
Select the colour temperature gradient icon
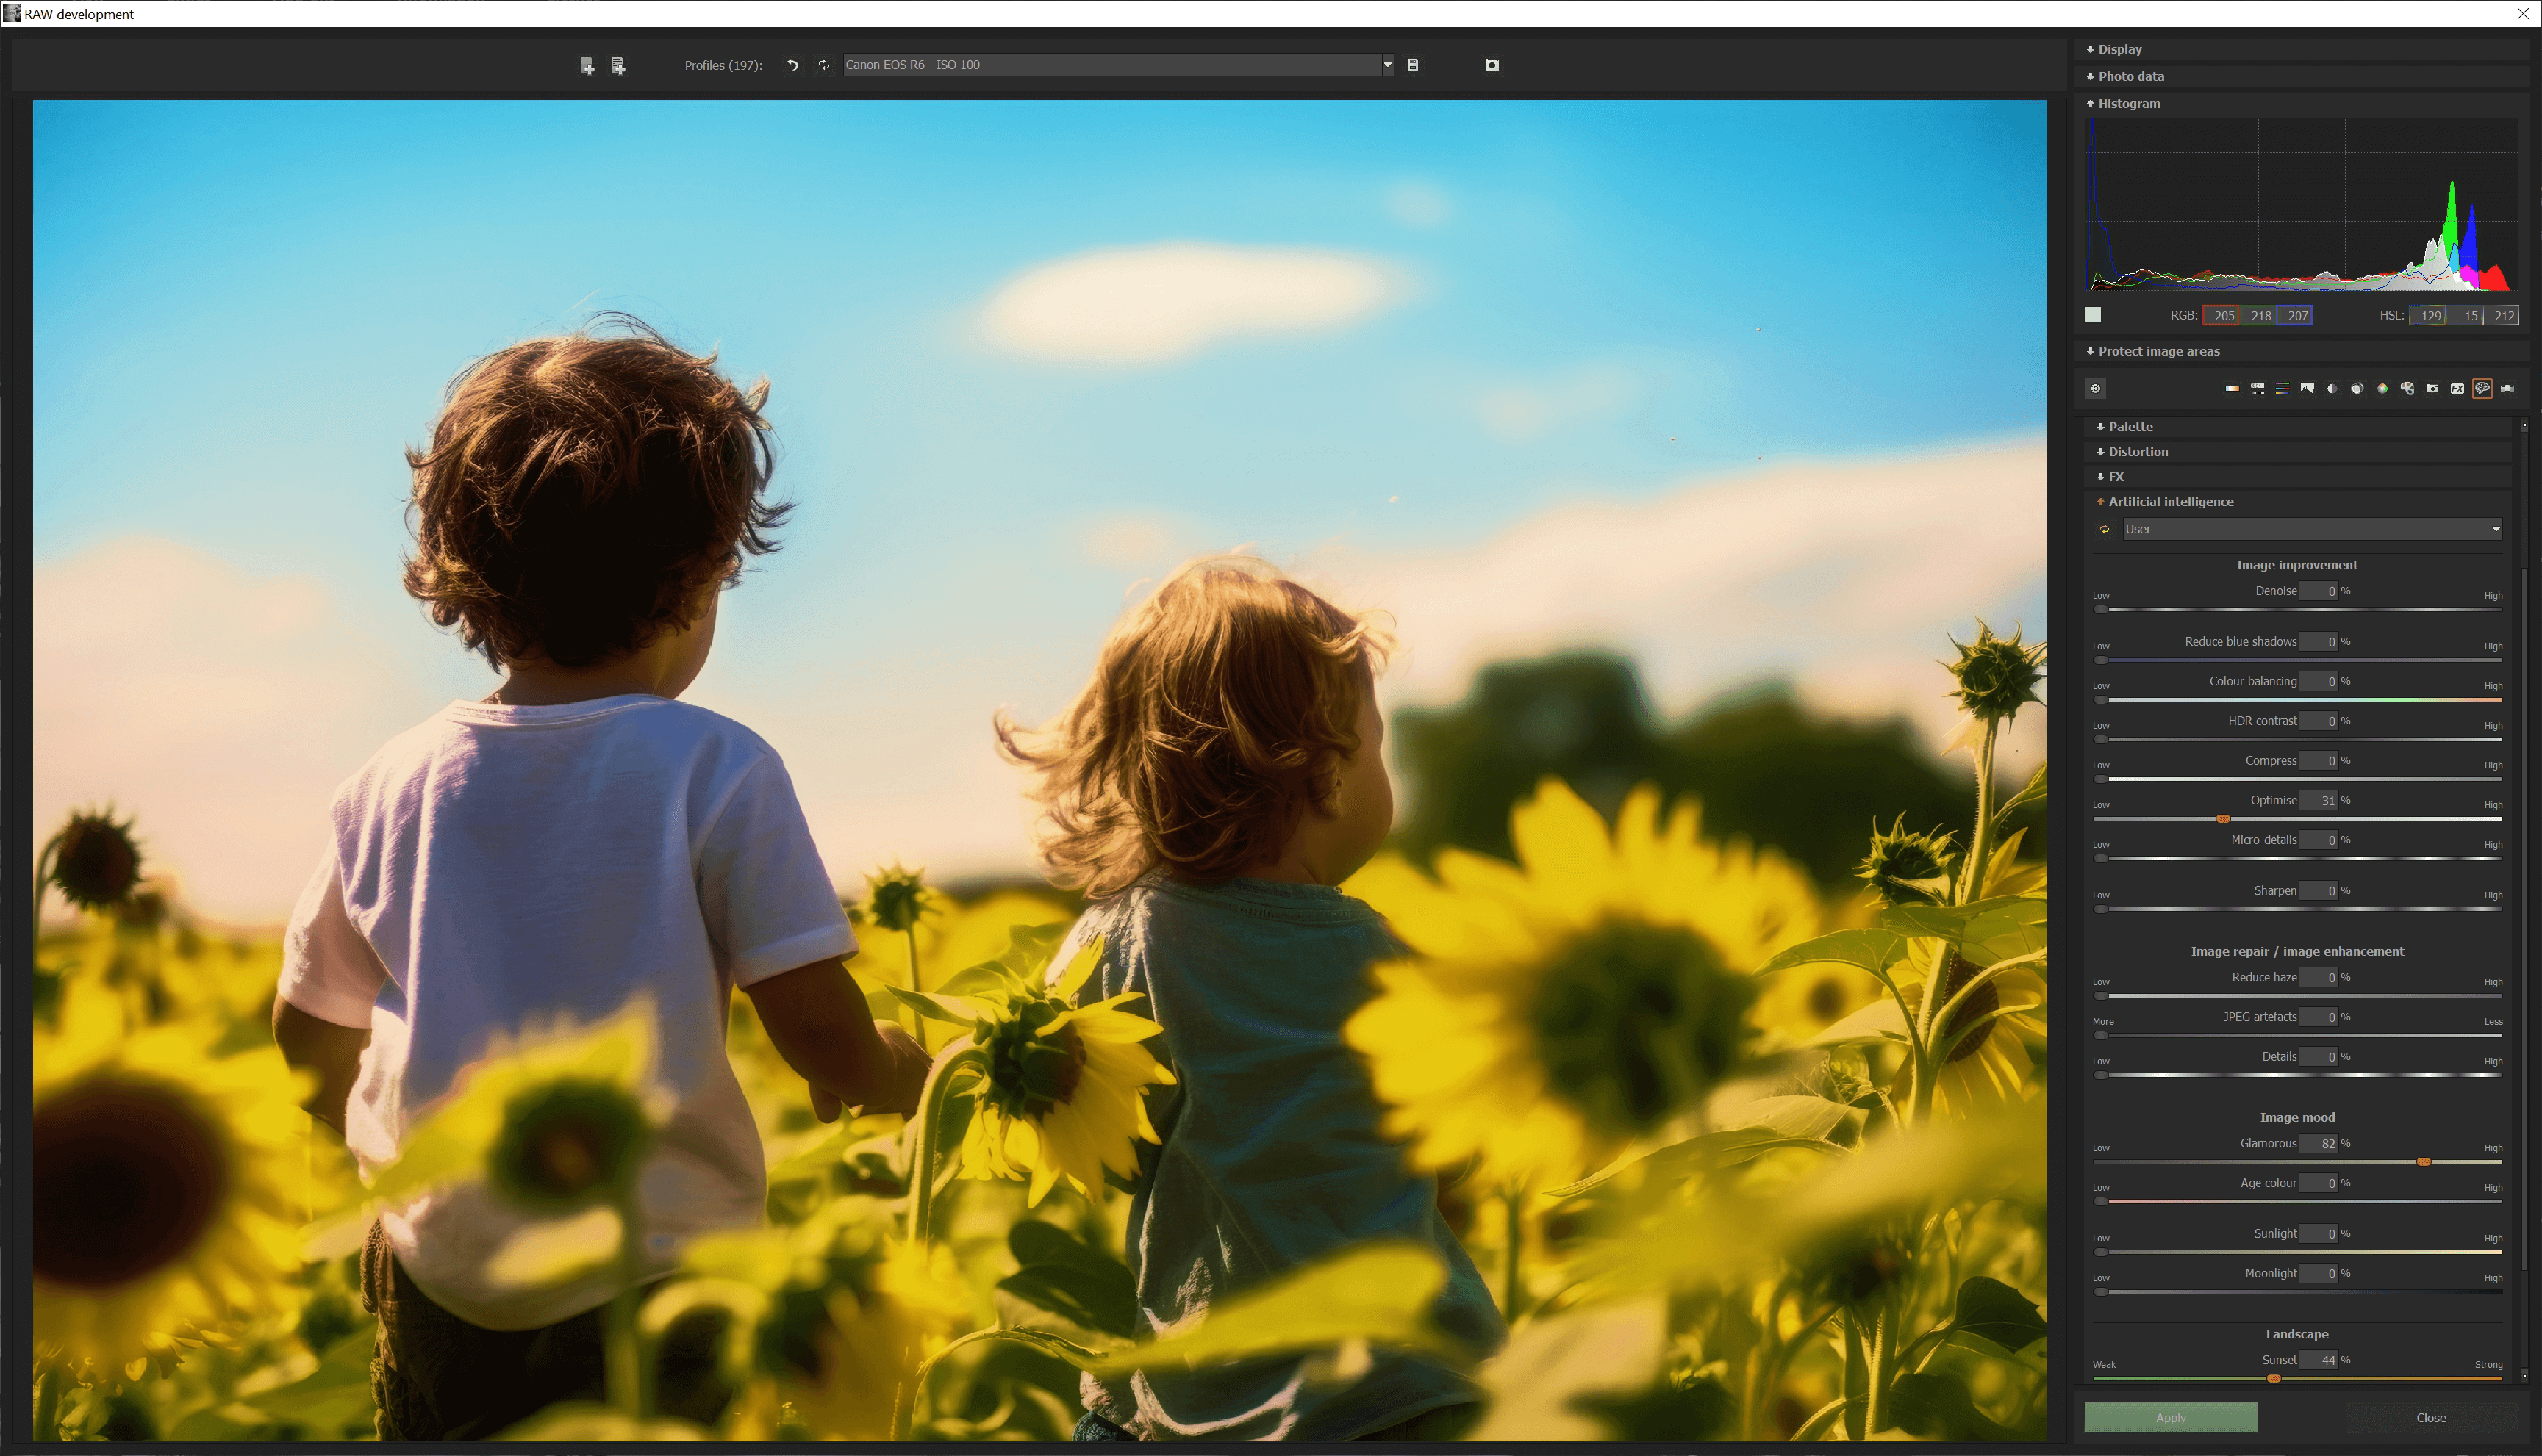pyautogui.click(x=2232, y=389)
